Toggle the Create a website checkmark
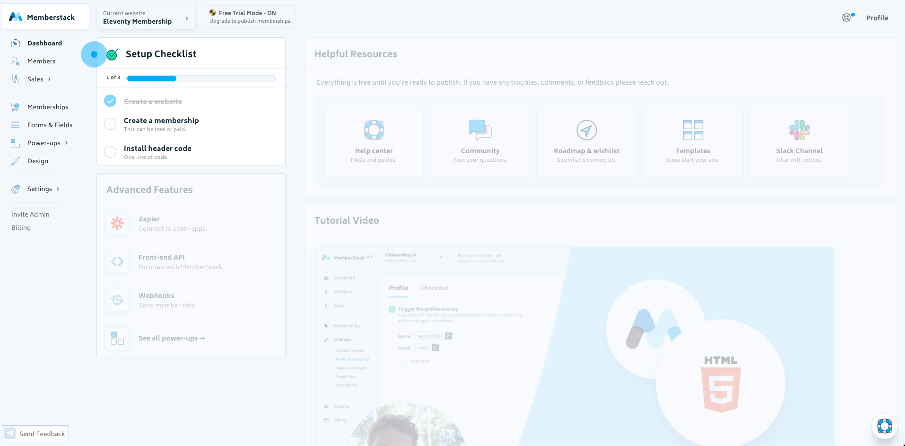Screen dimensions: 905x446 pyautogui.click(x=110, y=101)
